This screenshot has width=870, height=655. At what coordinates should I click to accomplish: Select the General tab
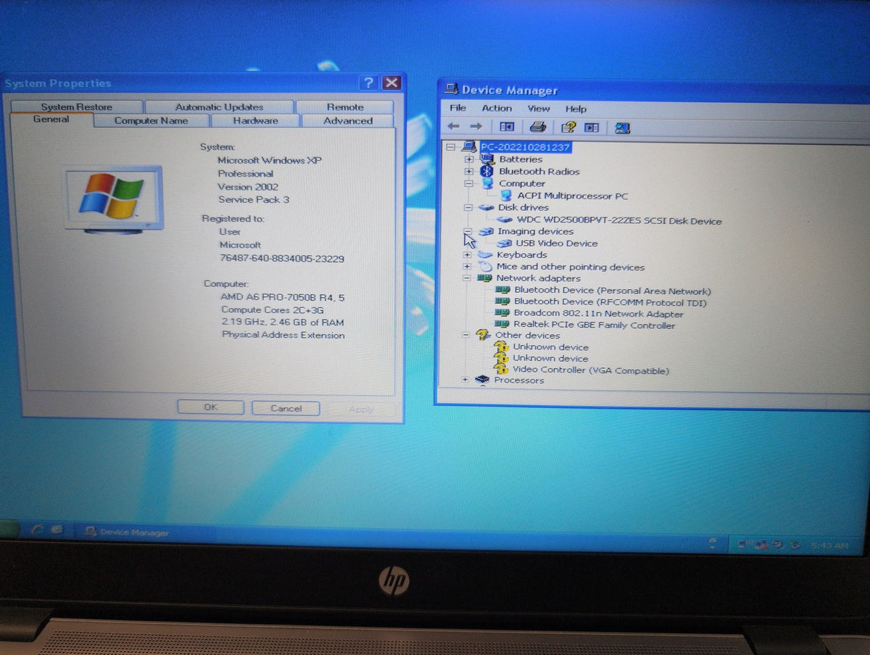tap(51, 120)
